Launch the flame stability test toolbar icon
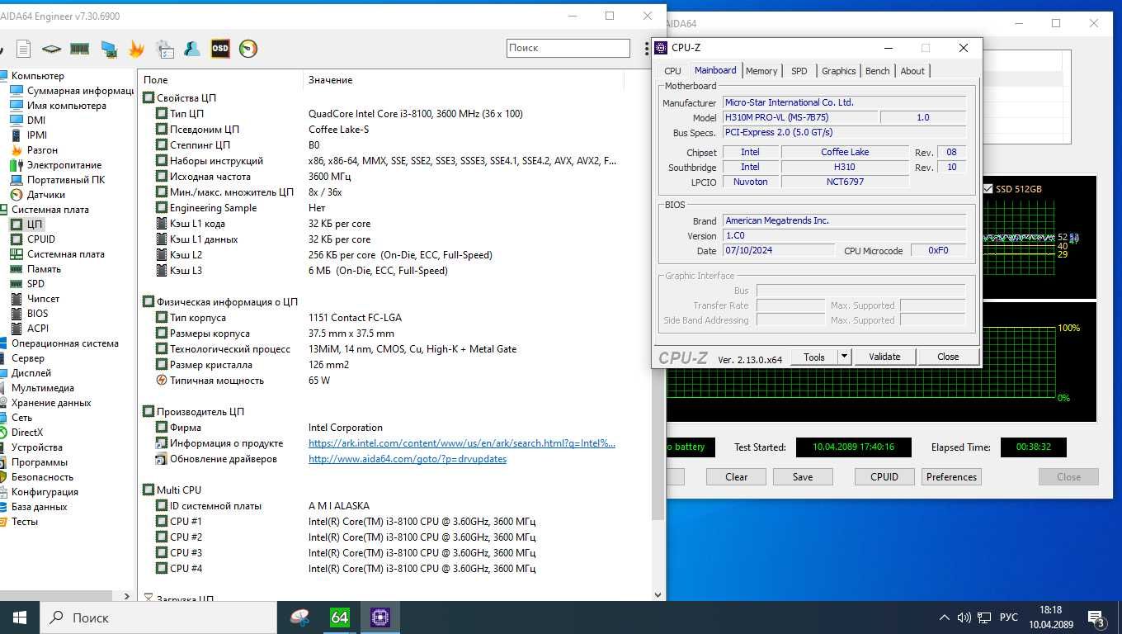This screenshot has width=1122, height=634. (136, 49)
